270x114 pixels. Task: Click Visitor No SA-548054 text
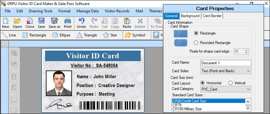(x=94, y=66)
